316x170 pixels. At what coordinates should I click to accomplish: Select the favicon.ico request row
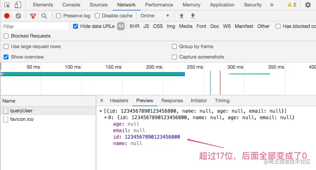pos(48,119)
